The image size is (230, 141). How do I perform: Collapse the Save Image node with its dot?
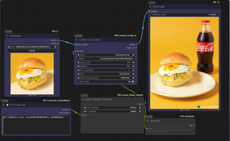click(150, 6)
